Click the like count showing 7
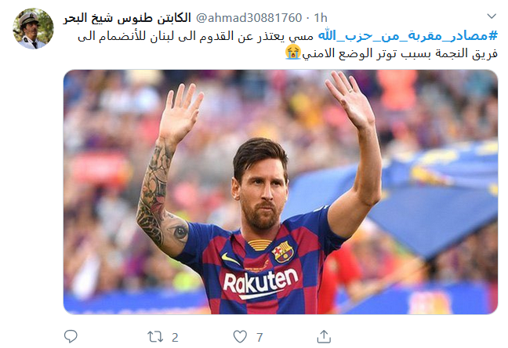Image resolution: width=508 pixels, height=348 pixels. click(x=259, y=337)
